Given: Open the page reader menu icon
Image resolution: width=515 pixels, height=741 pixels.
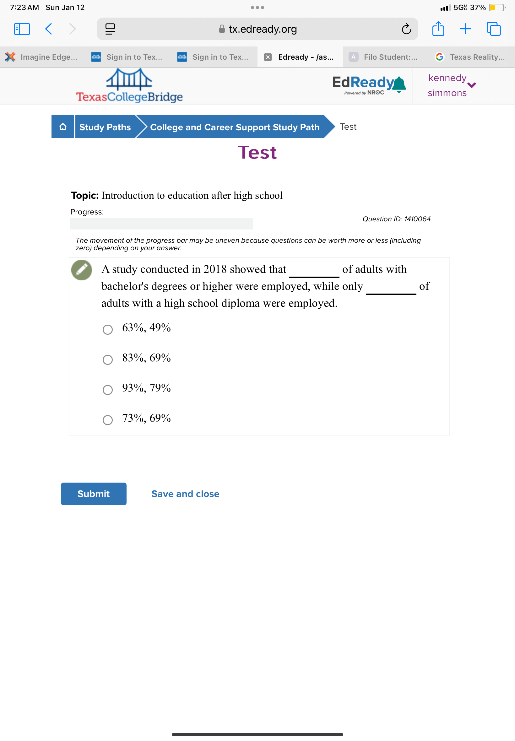Looking at the screenshot, I should coord(110,29).
